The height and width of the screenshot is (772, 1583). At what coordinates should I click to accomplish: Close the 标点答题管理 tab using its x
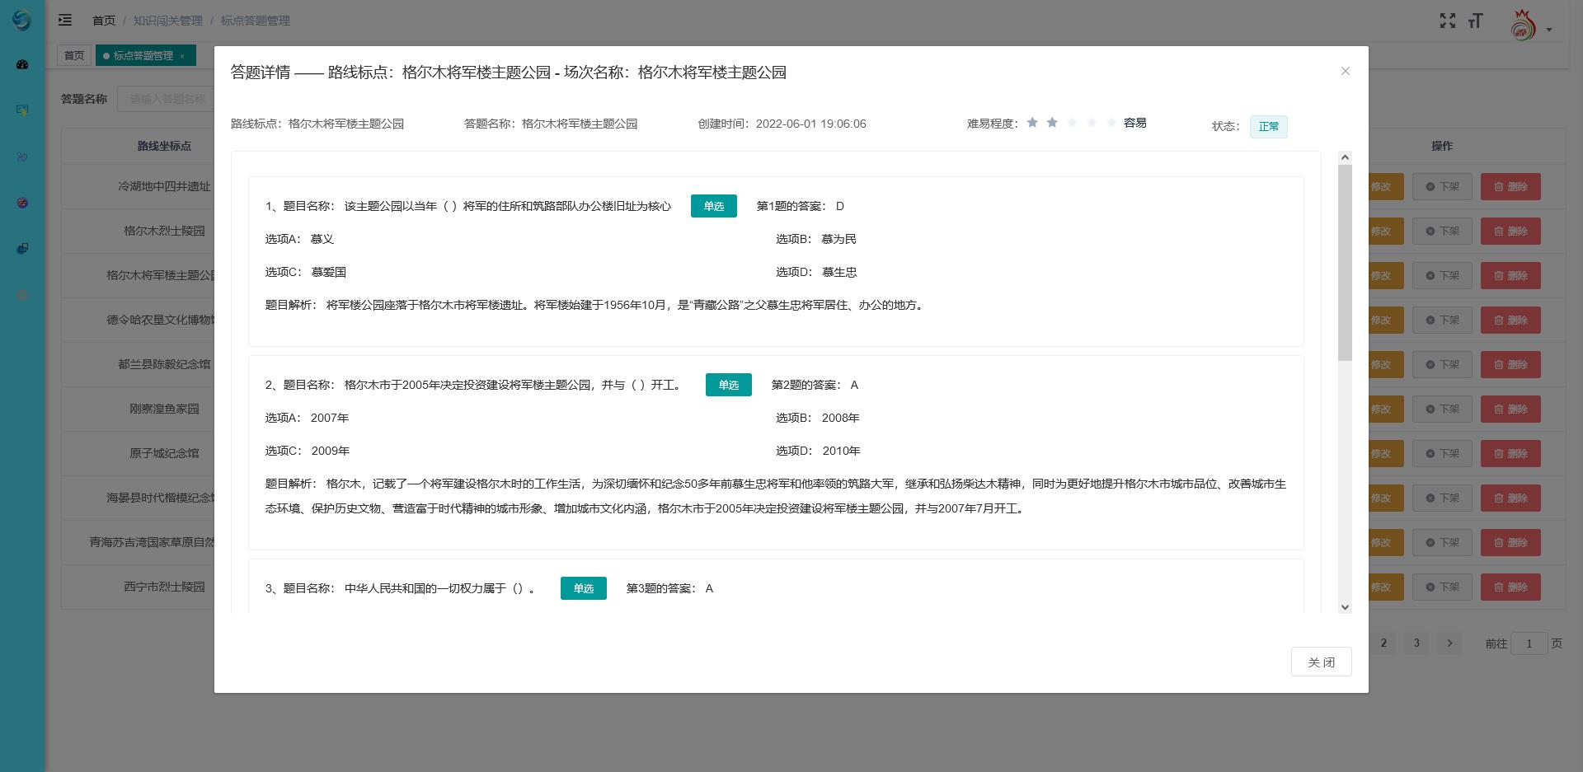[182, 56]
